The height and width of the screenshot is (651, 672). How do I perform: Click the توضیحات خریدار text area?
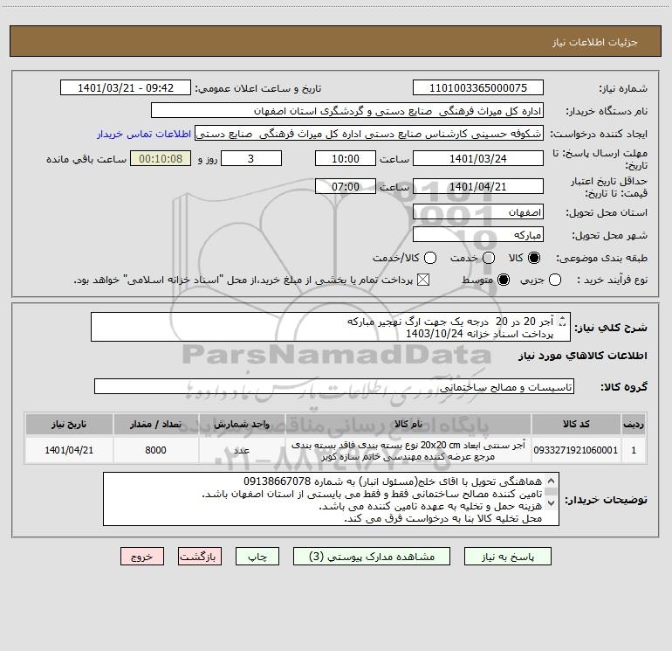[x=331, y=499]
